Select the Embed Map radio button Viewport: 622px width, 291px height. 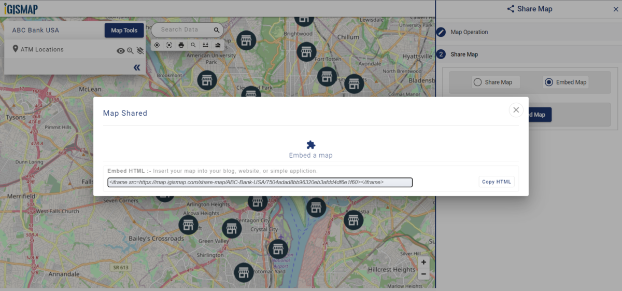548,82
